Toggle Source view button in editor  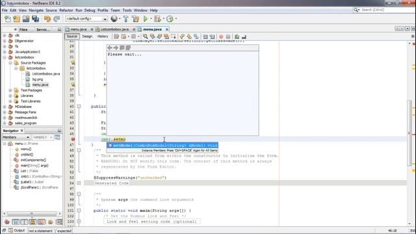coord(72,36)
